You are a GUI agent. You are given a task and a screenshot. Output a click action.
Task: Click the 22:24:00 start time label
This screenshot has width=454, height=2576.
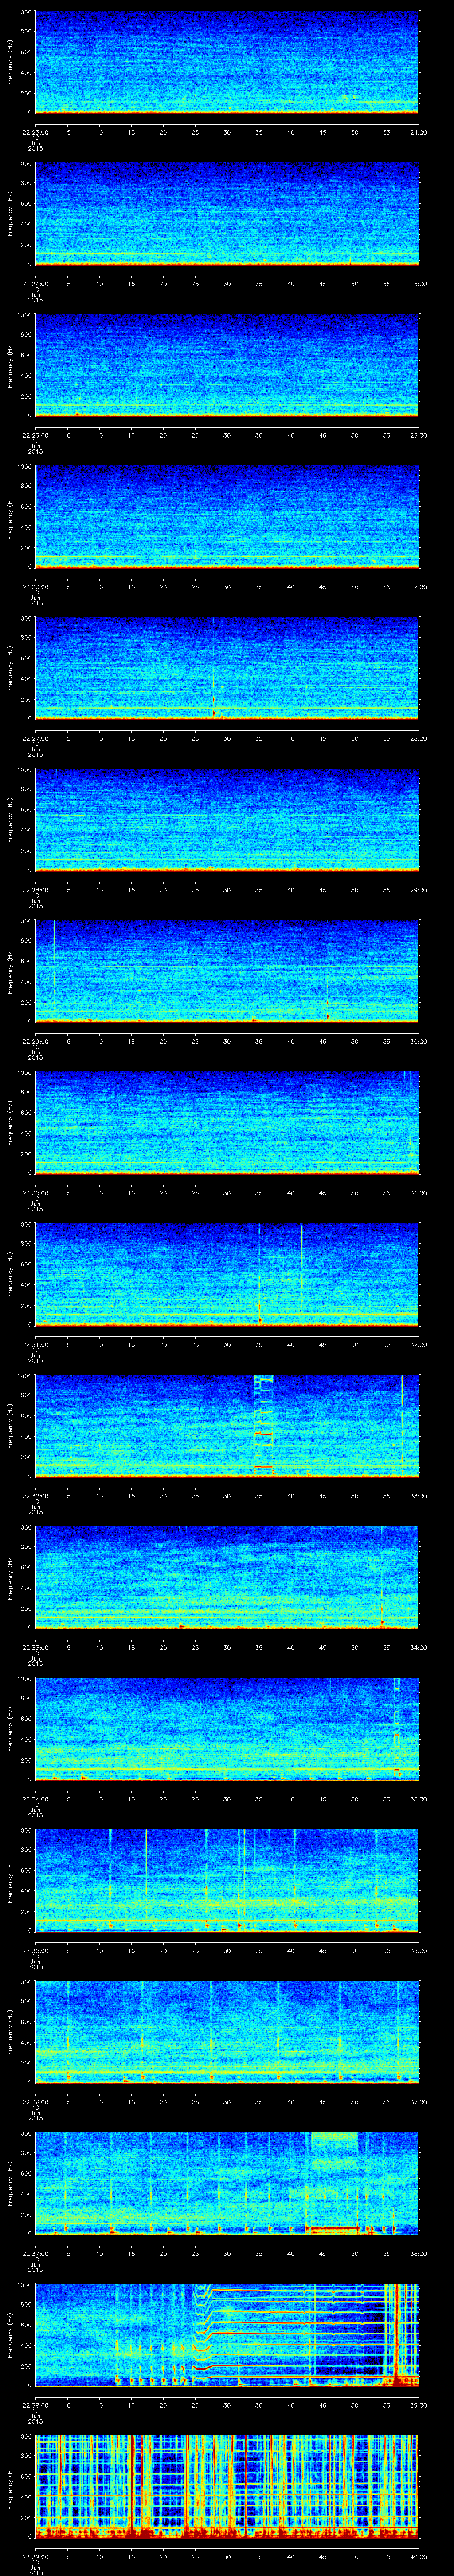[x=35, y=284]
